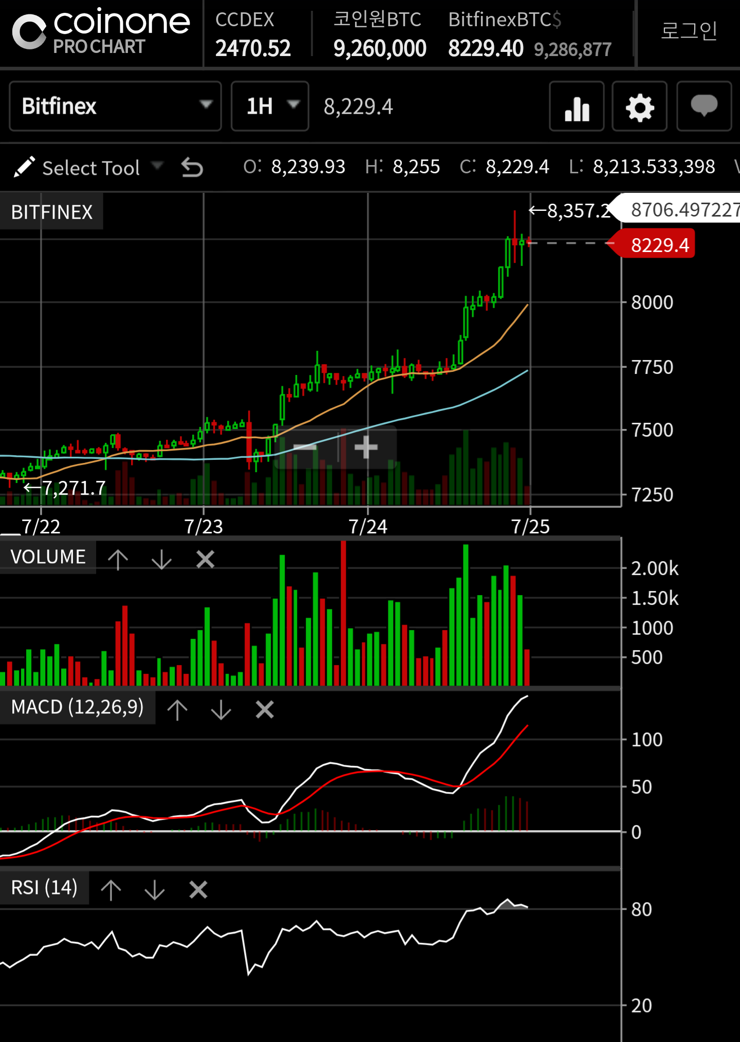Click the 8000 price axis label
740x1042 pixels.
coord(652,302)
